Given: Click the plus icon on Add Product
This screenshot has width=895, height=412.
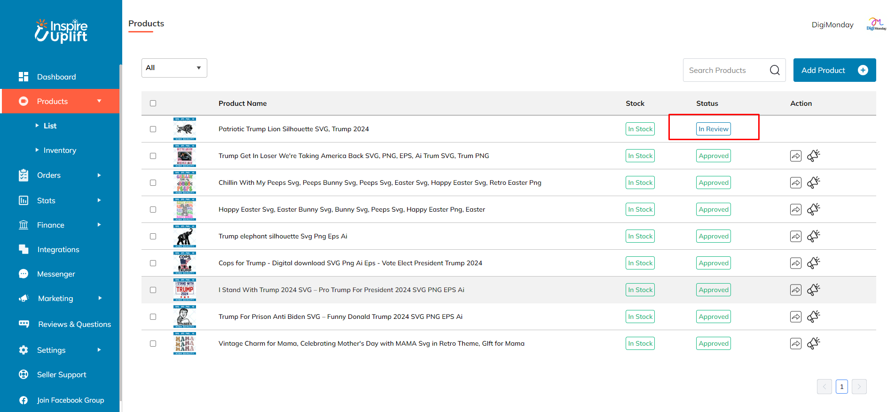Looking at the screenshot, I should click(x=863, y=70).
